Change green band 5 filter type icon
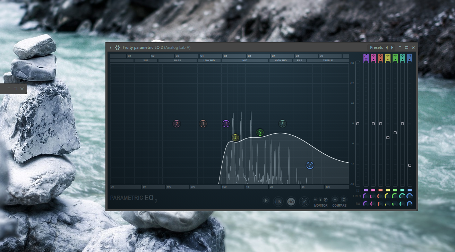The image size is (455, 252). click(395, 56)
